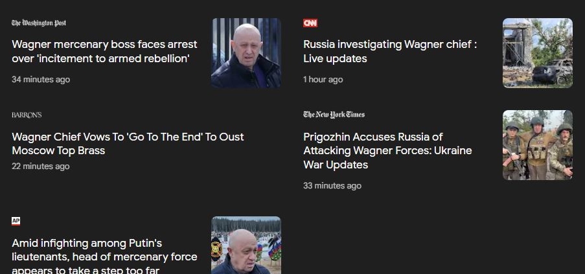Open the AP article thumbnail with wreaths
The height and width of the screenshot is (274, 585).
(x=246, y=245)
